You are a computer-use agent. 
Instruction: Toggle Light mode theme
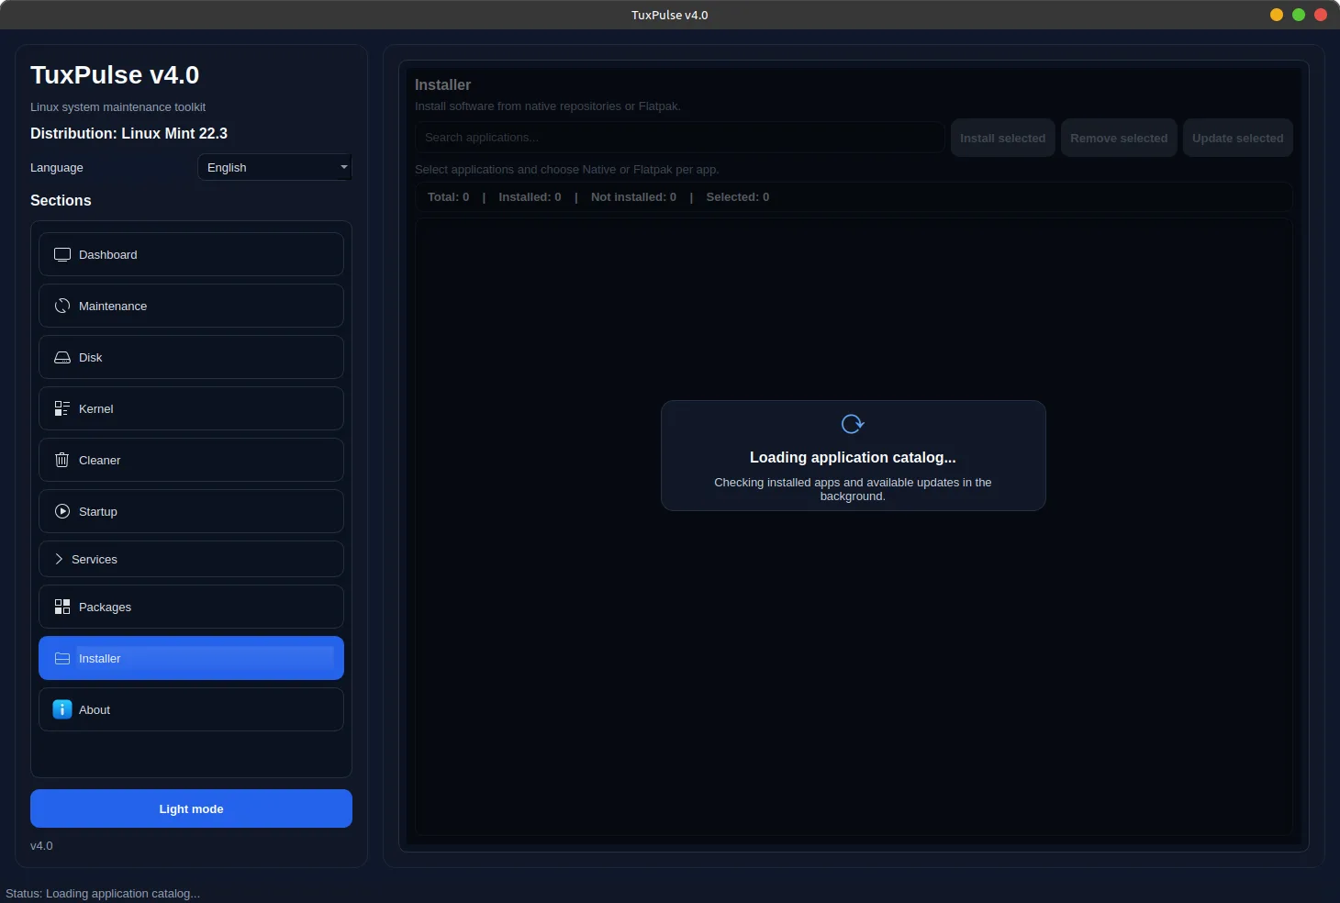191,809
